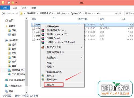Expand the arrow after Drivers in breadcrumb
This screenshot has width=134, height=98.
coord(95,13)
